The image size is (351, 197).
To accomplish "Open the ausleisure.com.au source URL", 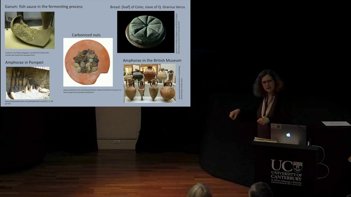I will click(92, 91).
